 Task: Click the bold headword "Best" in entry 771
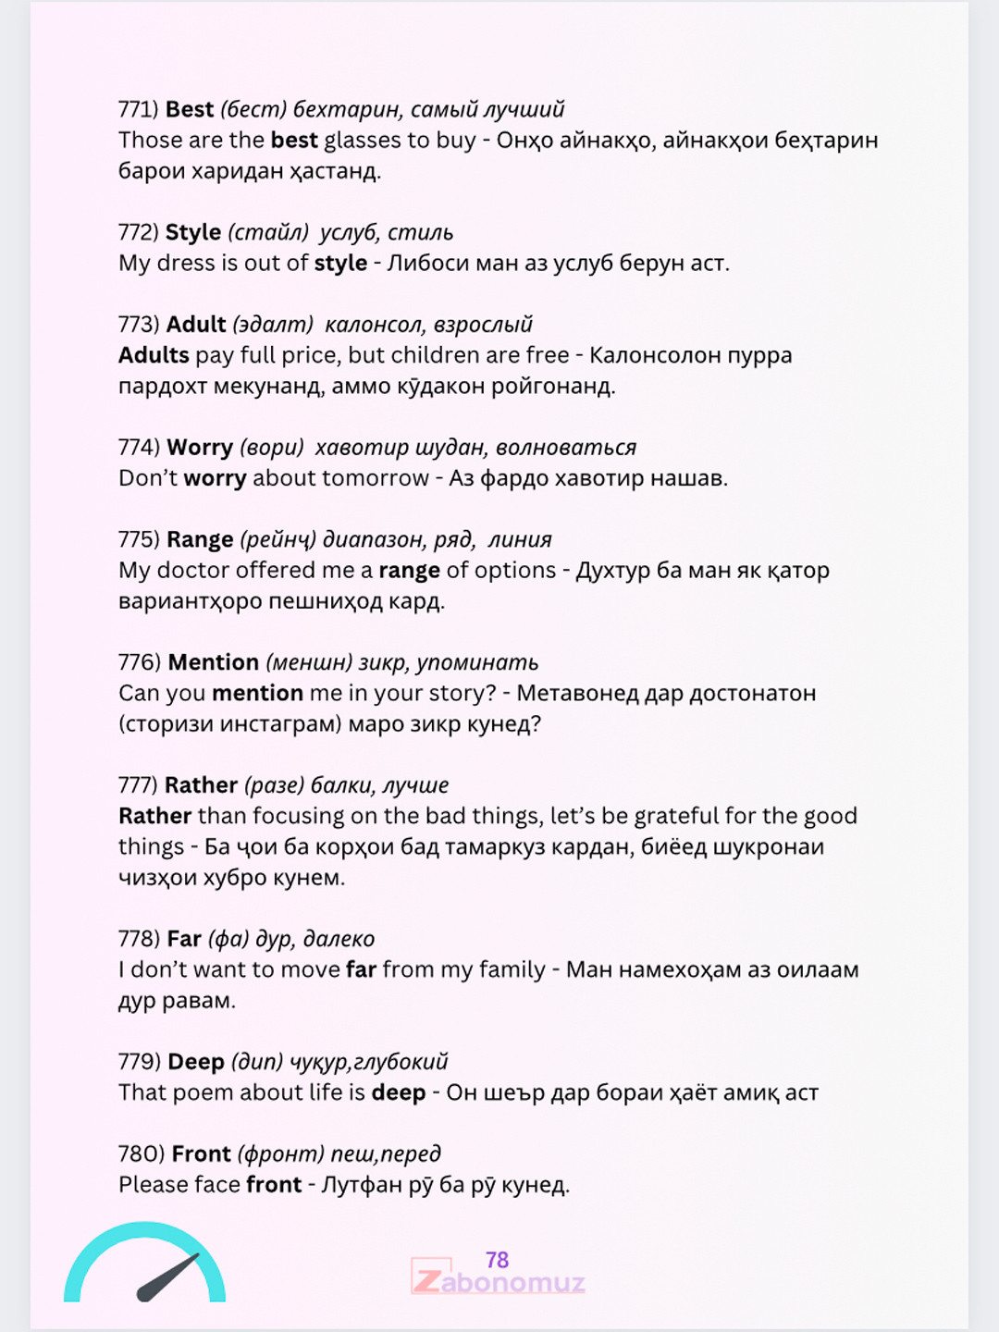click(x=190, y=109)
